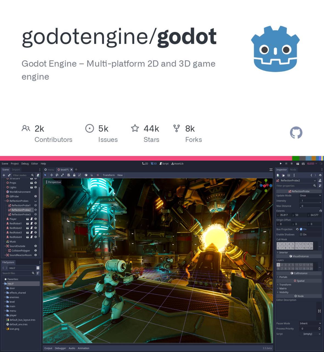Choose the Rotate Mode tool

tap(57, 175)
